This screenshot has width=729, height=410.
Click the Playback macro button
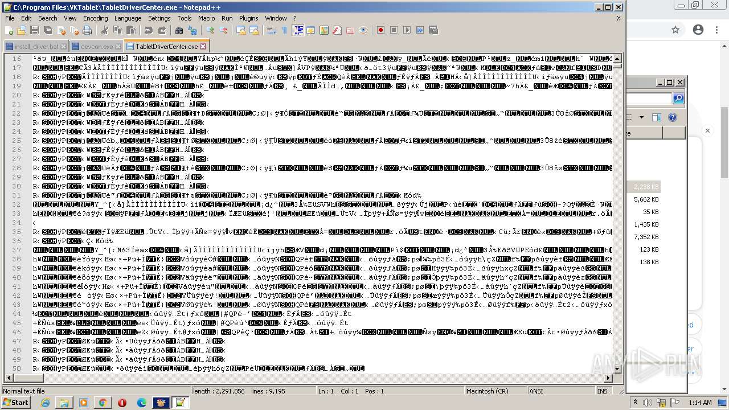pyautogui.click(x=407, y=30)
